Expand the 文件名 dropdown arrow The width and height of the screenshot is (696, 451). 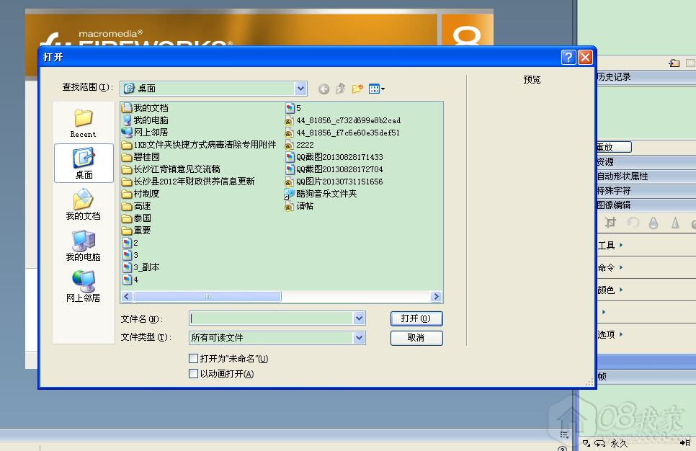pyautogui.click(x=359, y=318)
